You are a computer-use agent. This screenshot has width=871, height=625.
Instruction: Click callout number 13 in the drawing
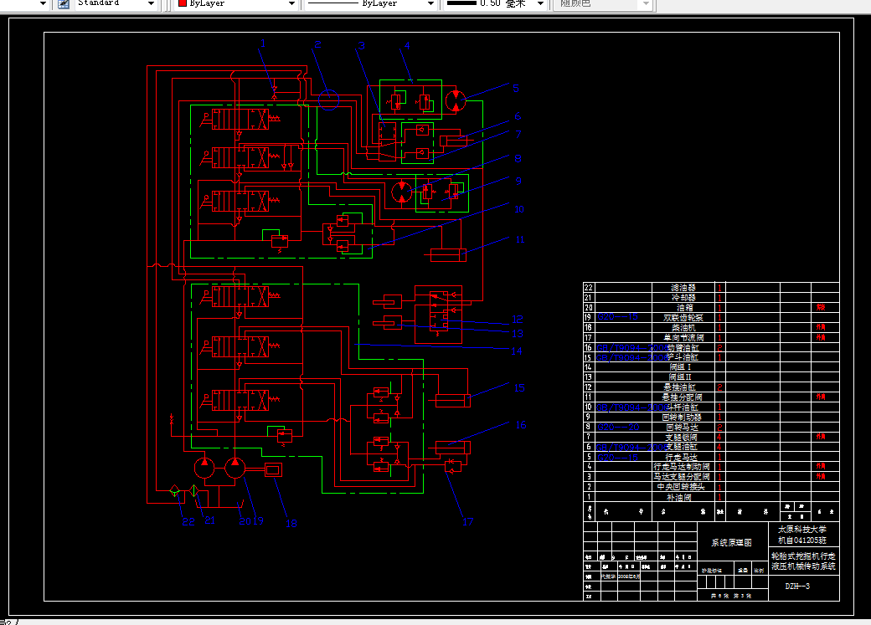pyautogui.click(x=518, y=334)
